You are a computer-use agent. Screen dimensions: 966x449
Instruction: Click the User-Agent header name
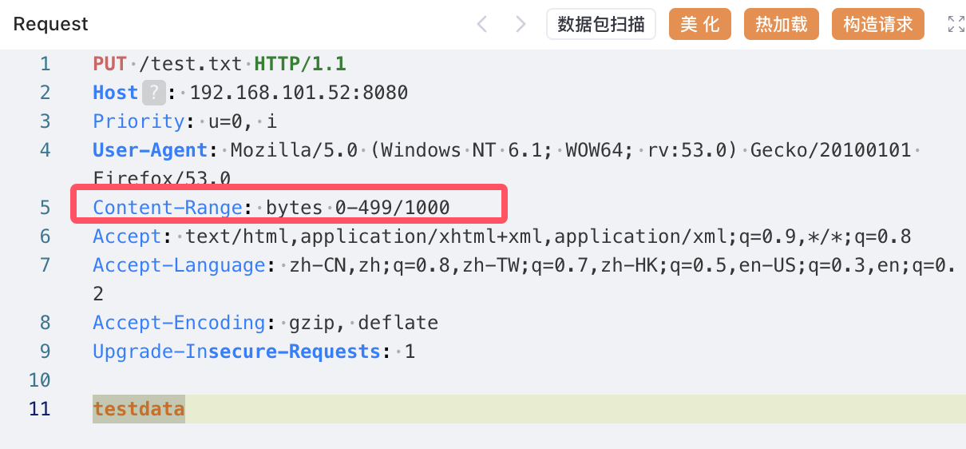point(150,150)
